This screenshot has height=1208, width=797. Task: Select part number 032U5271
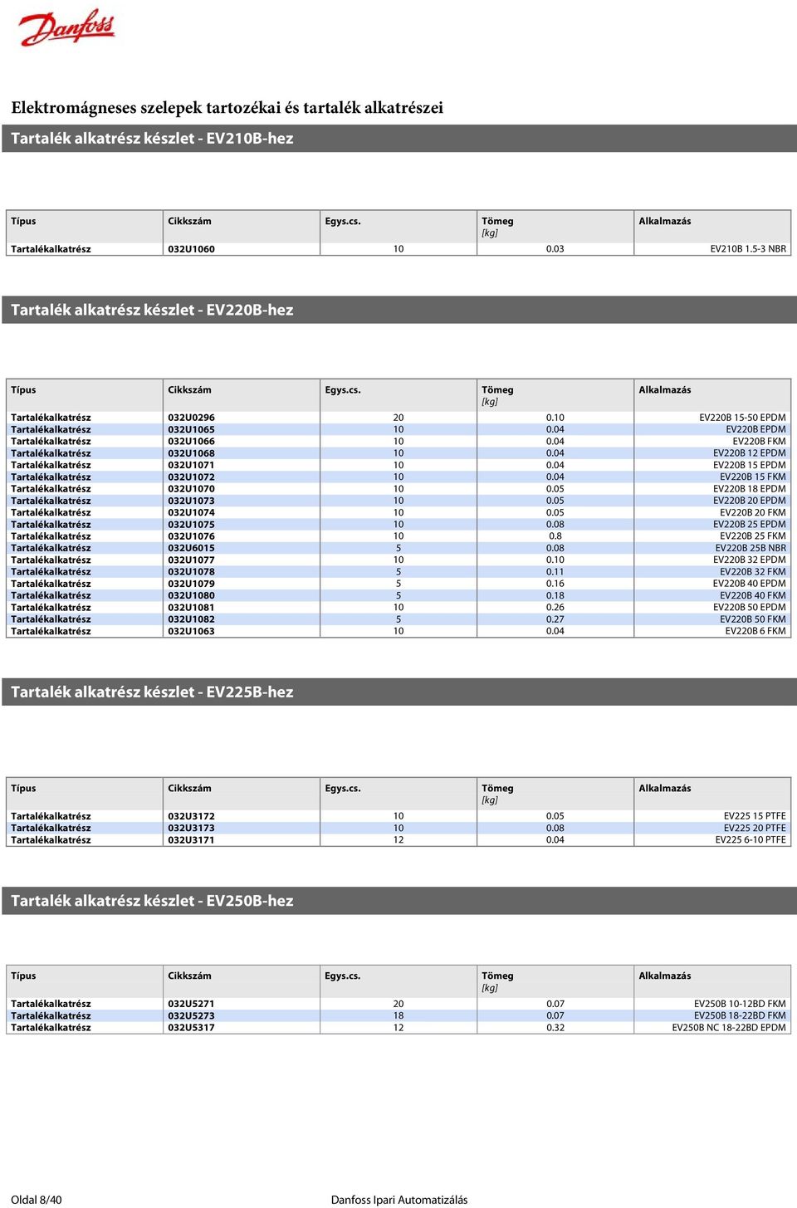[x=191, y=1004]
